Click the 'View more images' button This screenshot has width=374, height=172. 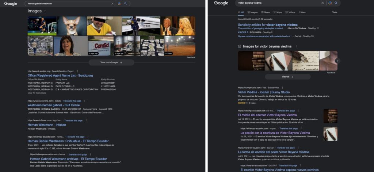pyautogui.click(x=111, y=62)
